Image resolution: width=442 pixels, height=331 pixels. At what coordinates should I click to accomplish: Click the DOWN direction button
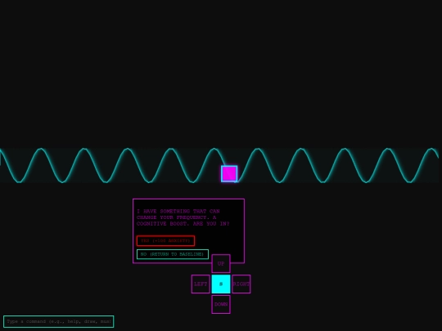tap(221, 304)
